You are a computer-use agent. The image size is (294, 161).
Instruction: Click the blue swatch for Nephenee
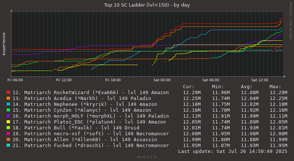(8, 104)
